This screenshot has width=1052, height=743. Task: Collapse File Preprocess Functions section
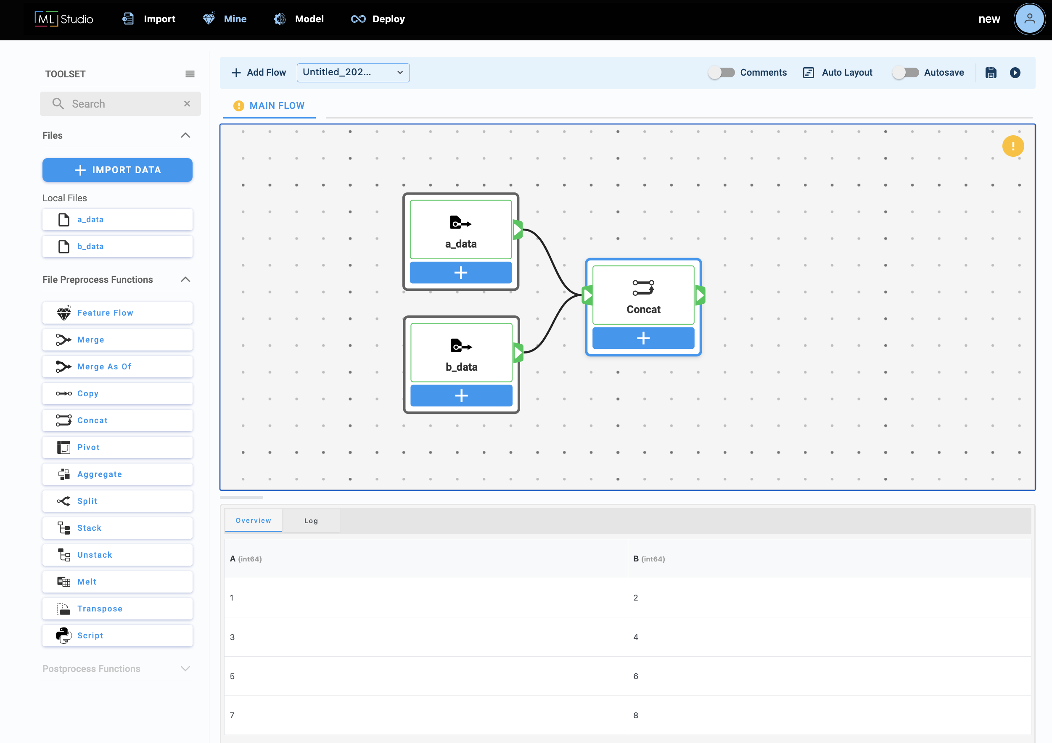(185, 279)
